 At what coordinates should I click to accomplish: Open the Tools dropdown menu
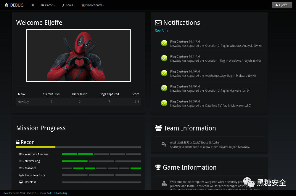click(69, 5)
